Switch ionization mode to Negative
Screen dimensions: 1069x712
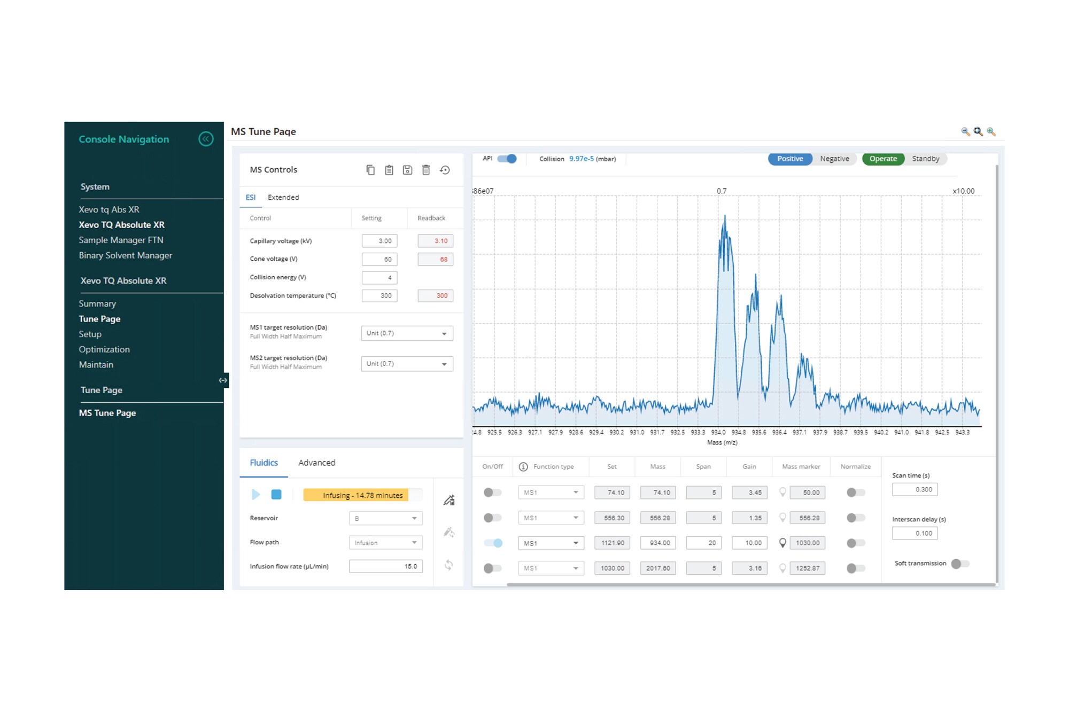(834, 159)
